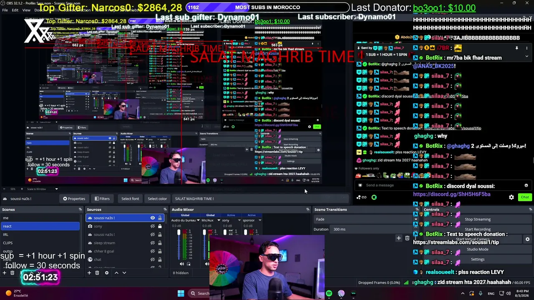The width and height of the screenshot is (534, 300).
Task: Undock the Sources panel
Action: click(x=165, y=210)
